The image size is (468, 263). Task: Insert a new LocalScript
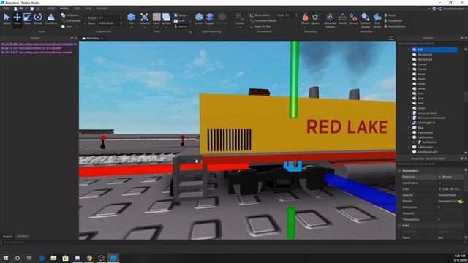pos(393,20)
